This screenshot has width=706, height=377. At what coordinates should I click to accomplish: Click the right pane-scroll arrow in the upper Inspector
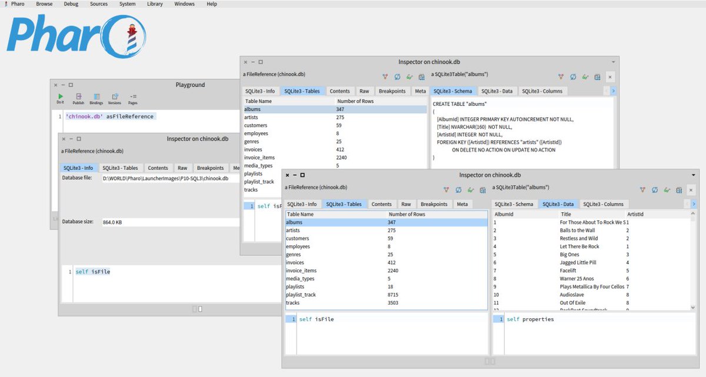point(613,91)
